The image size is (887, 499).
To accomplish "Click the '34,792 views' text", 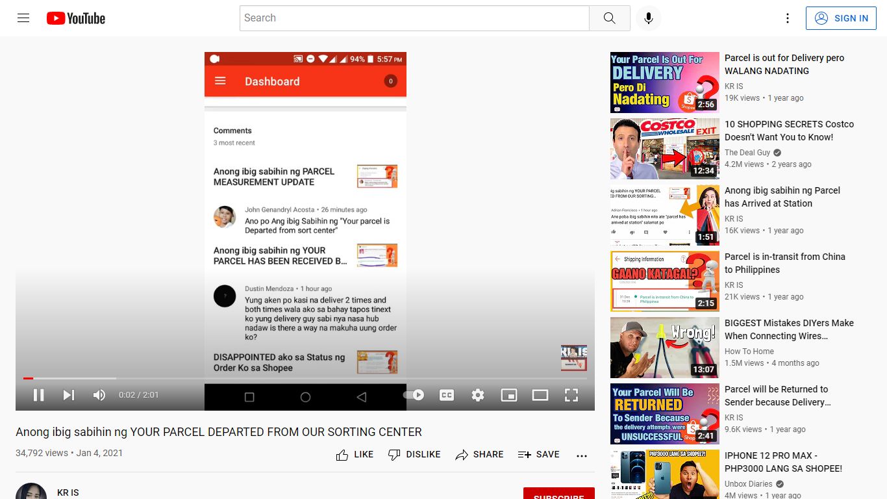I will (x=42, y=453).
